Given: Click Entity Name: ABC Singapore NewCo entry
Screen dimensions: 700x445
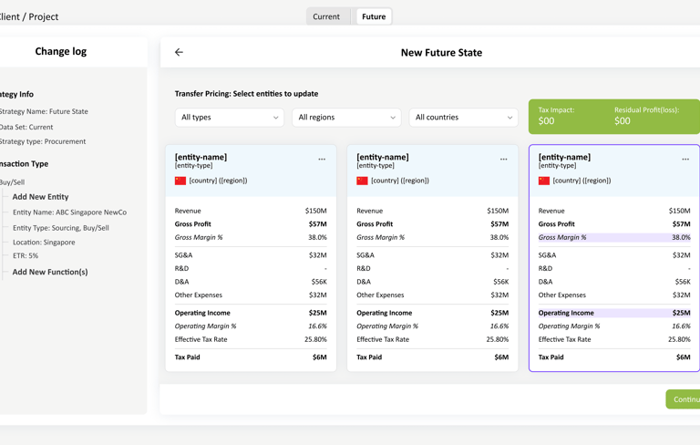Looking at the screenshot, I should [69, 212].
